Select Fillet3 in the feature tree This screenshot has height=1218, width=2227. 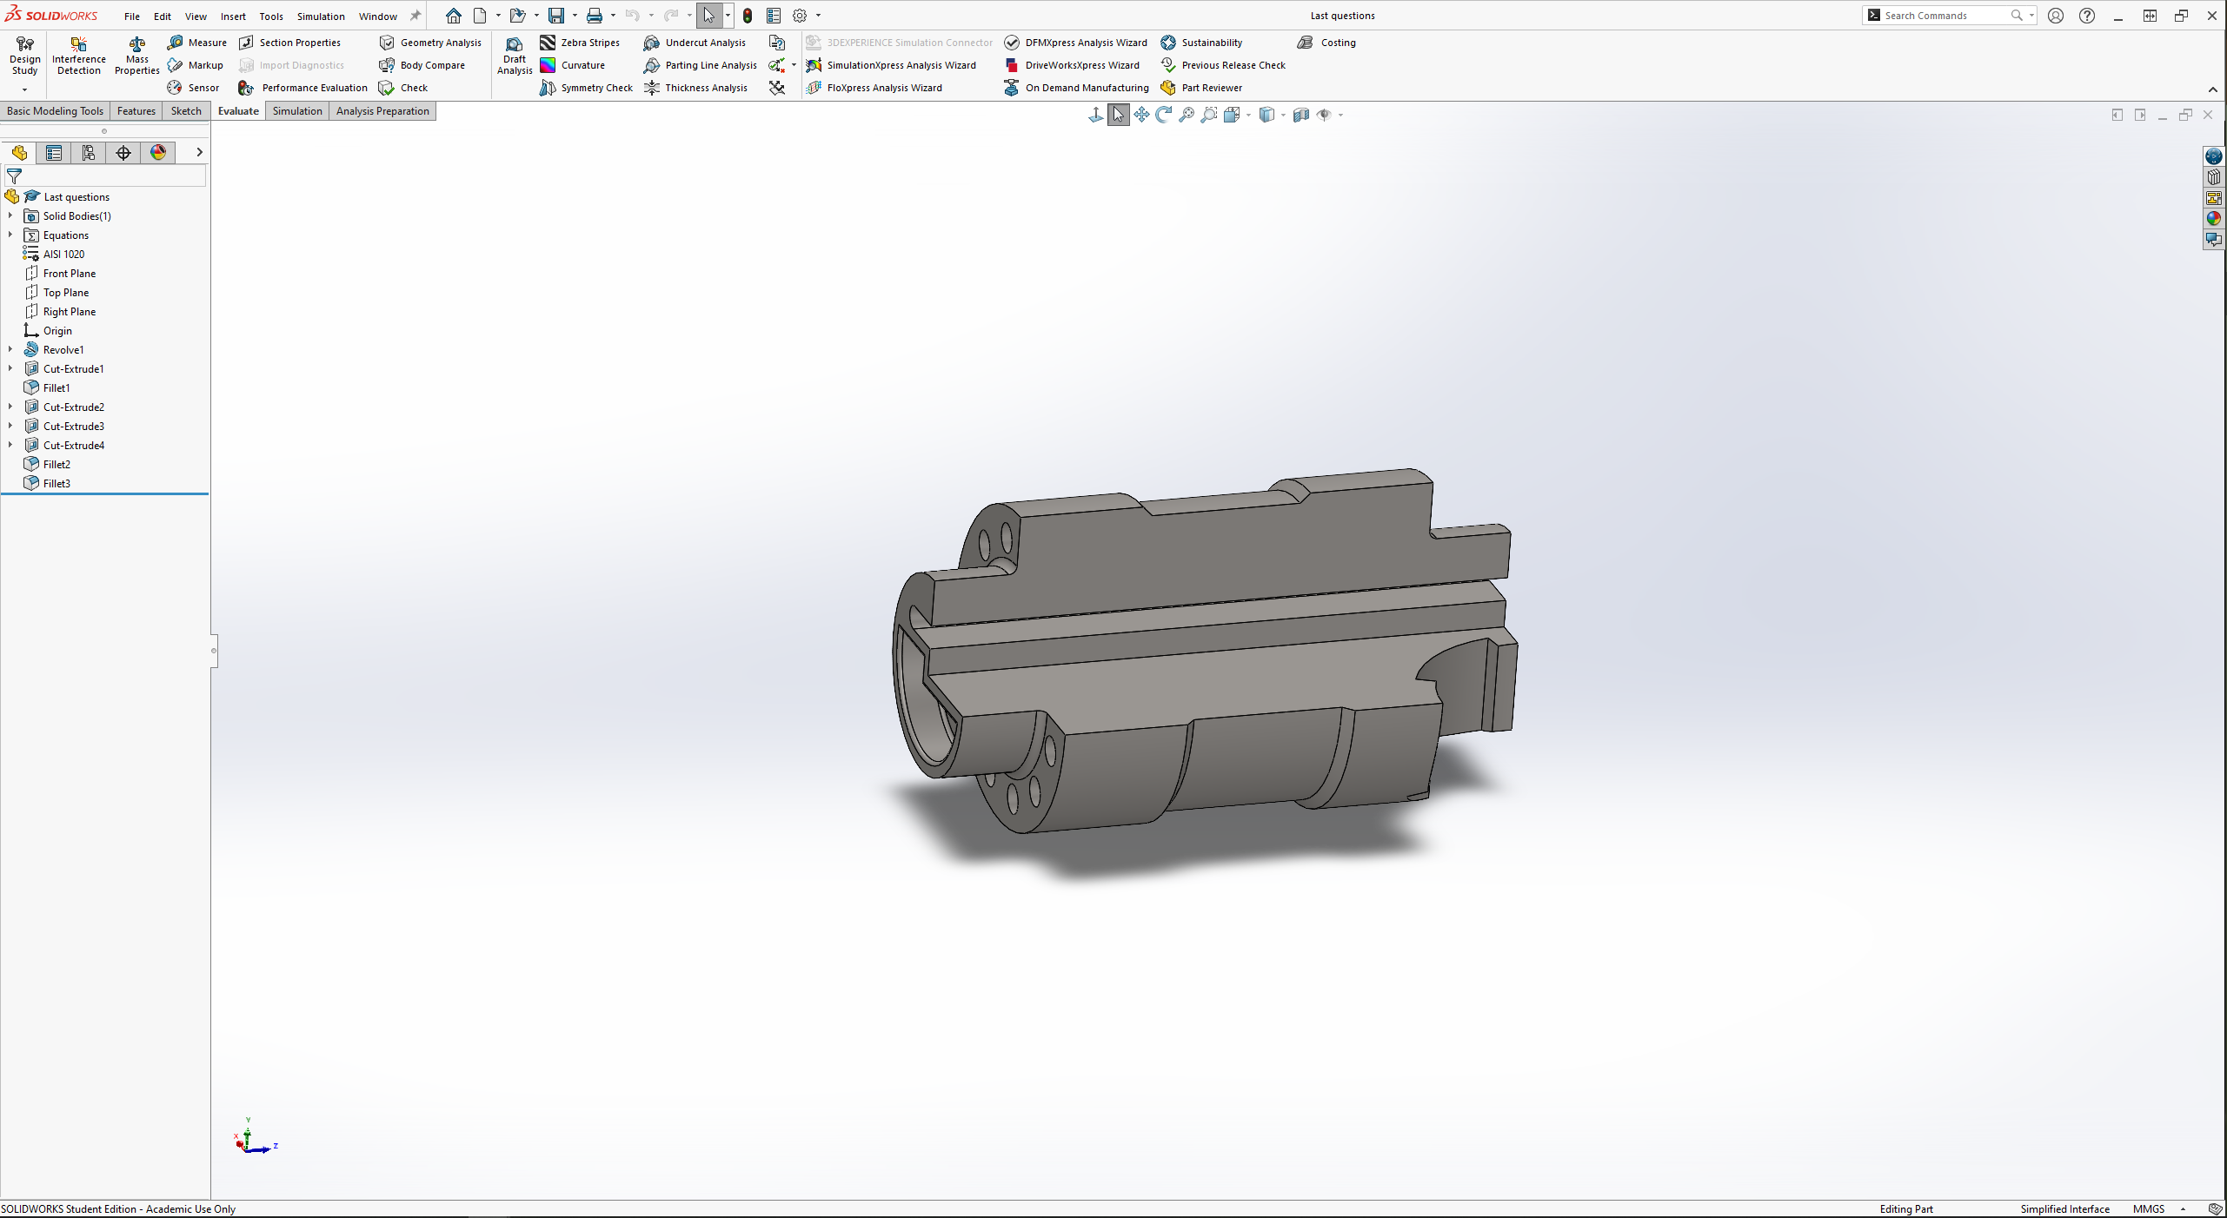point(57,484)
